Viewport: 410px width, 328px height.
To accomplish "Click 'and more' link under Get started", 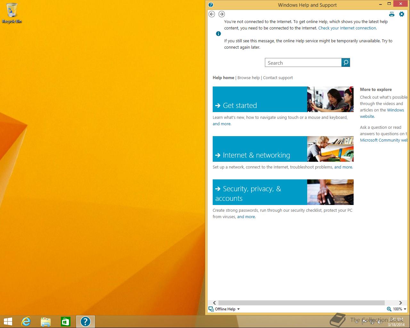I will (x=222, y=124).
